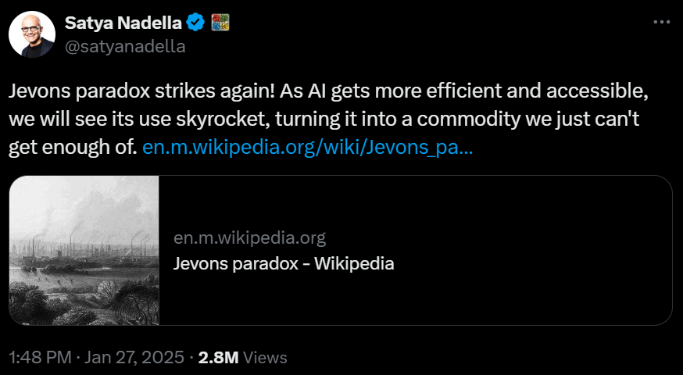Open the en.m.wikipedia.org/wiki/Jevons_pa… link in the tweet
Screen dimensions: 683x375
307,147
